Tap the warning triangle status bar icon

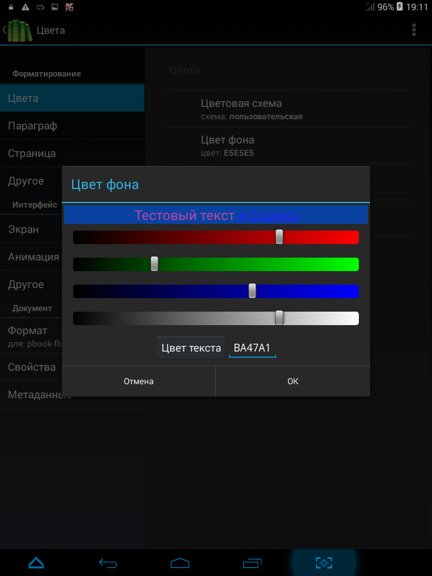point(25,7)
